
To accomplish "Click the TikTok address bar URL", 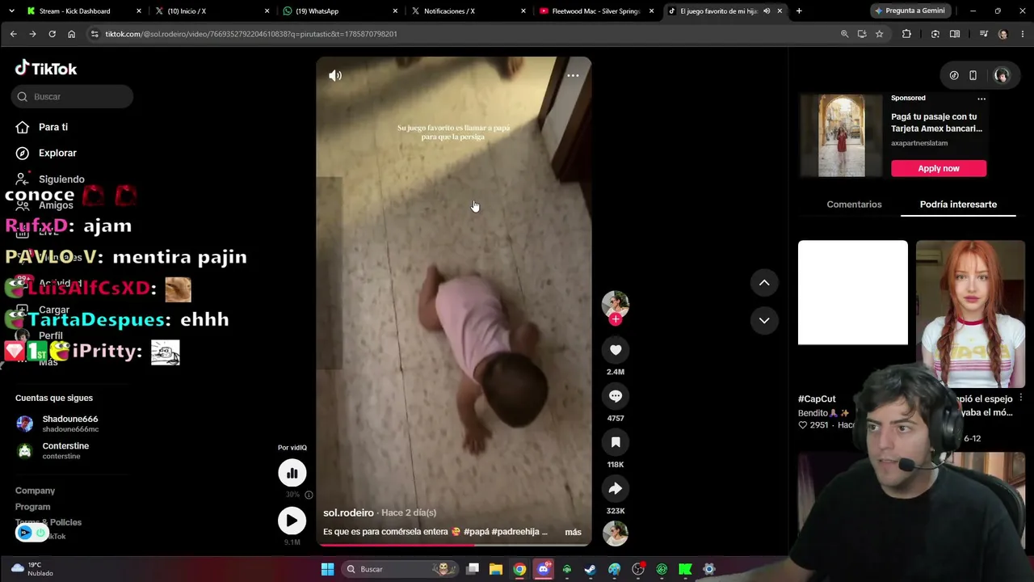I will pos(250,34).
